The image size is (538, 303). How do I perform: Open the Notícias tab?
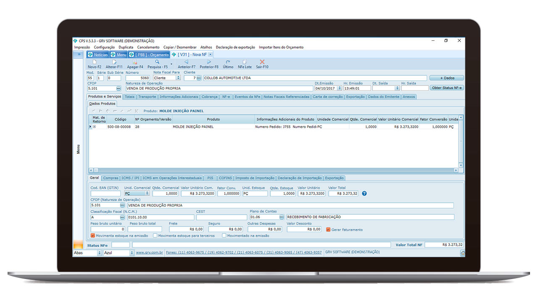98,55
